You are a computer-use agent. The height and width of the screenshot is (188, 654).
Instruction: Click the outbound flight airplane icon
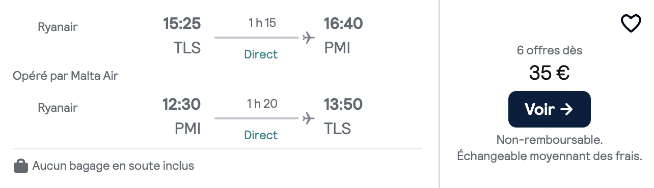click(x=308, y=38)
